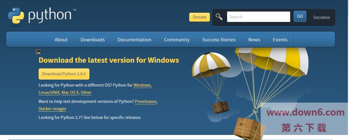This screenshot has width=349, height=140.
Task: Follow the Other OS link
Action: 86,92
